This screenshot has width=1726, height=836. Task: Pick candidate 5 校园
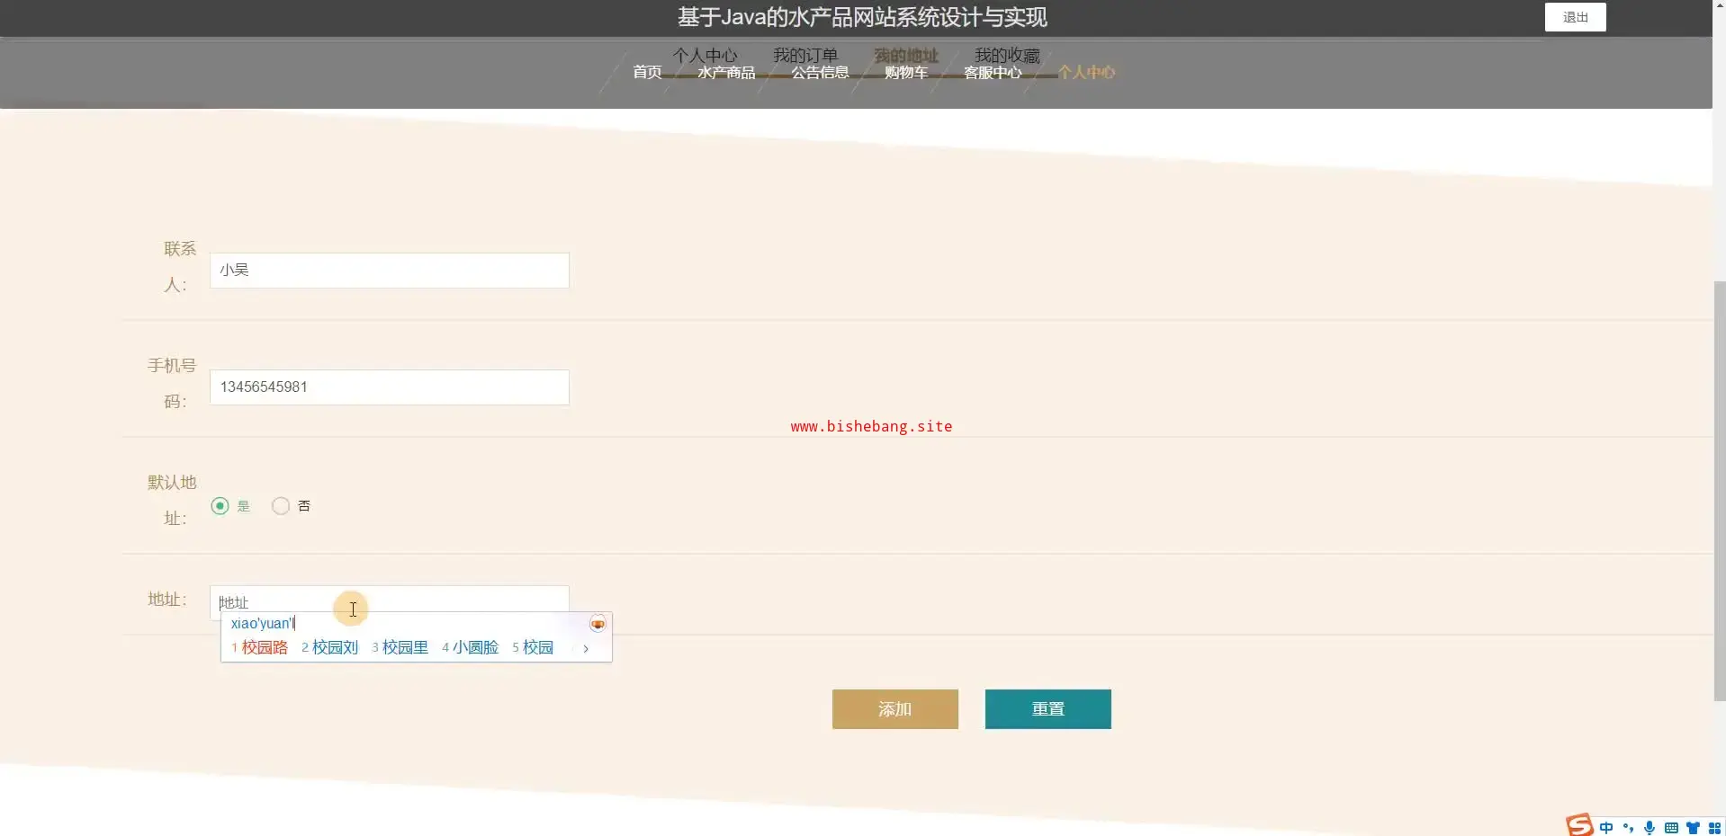coord(533,647)
